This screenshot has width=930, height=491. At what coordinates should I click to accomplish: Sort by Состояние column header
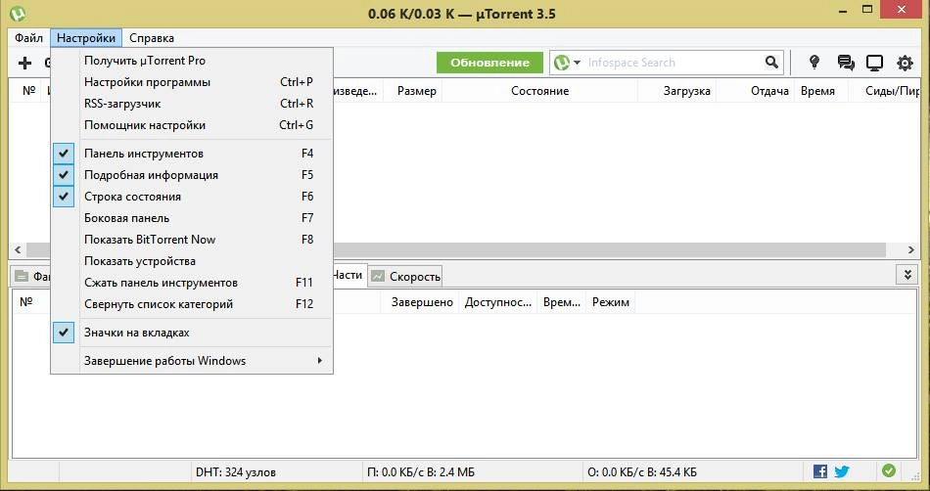(539, 91)
